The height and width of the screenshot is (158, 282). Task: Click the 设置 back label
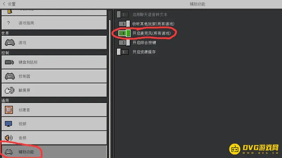pos(12,4)
